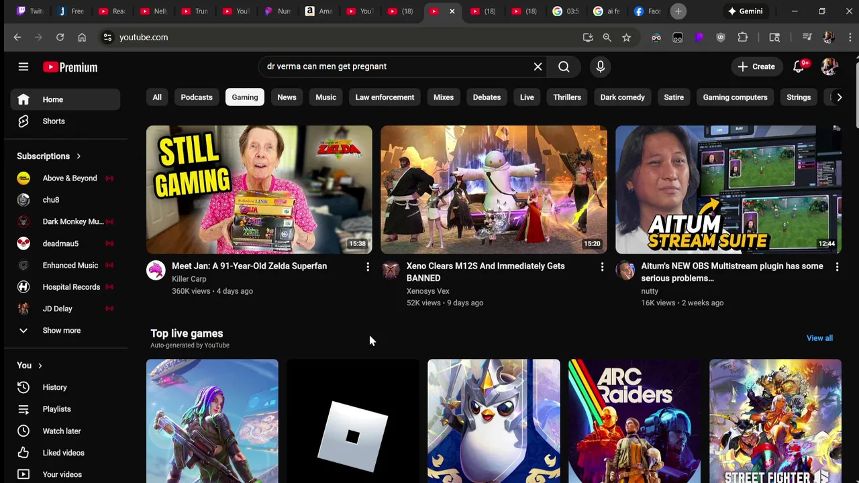Open options for Aitum OBS video
859x483 pixels.
point(837,268)
